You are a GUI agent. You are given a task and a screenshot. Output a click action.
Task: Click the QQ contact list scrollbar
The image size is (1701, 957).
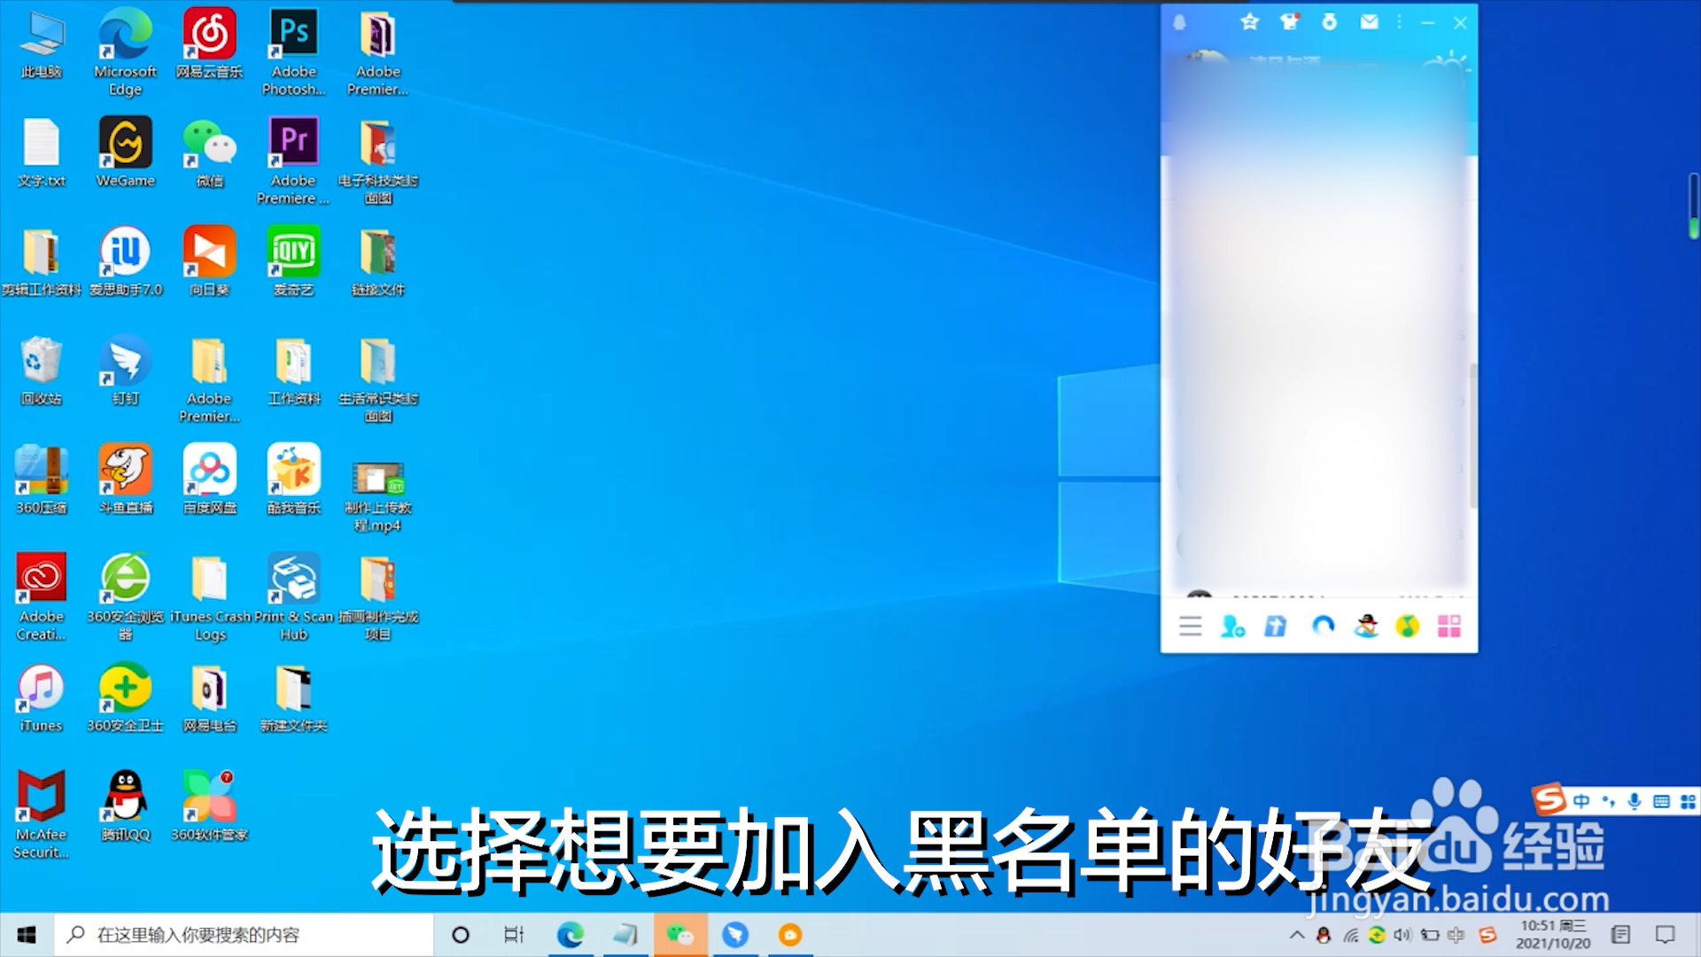[x=1473, y=434]
